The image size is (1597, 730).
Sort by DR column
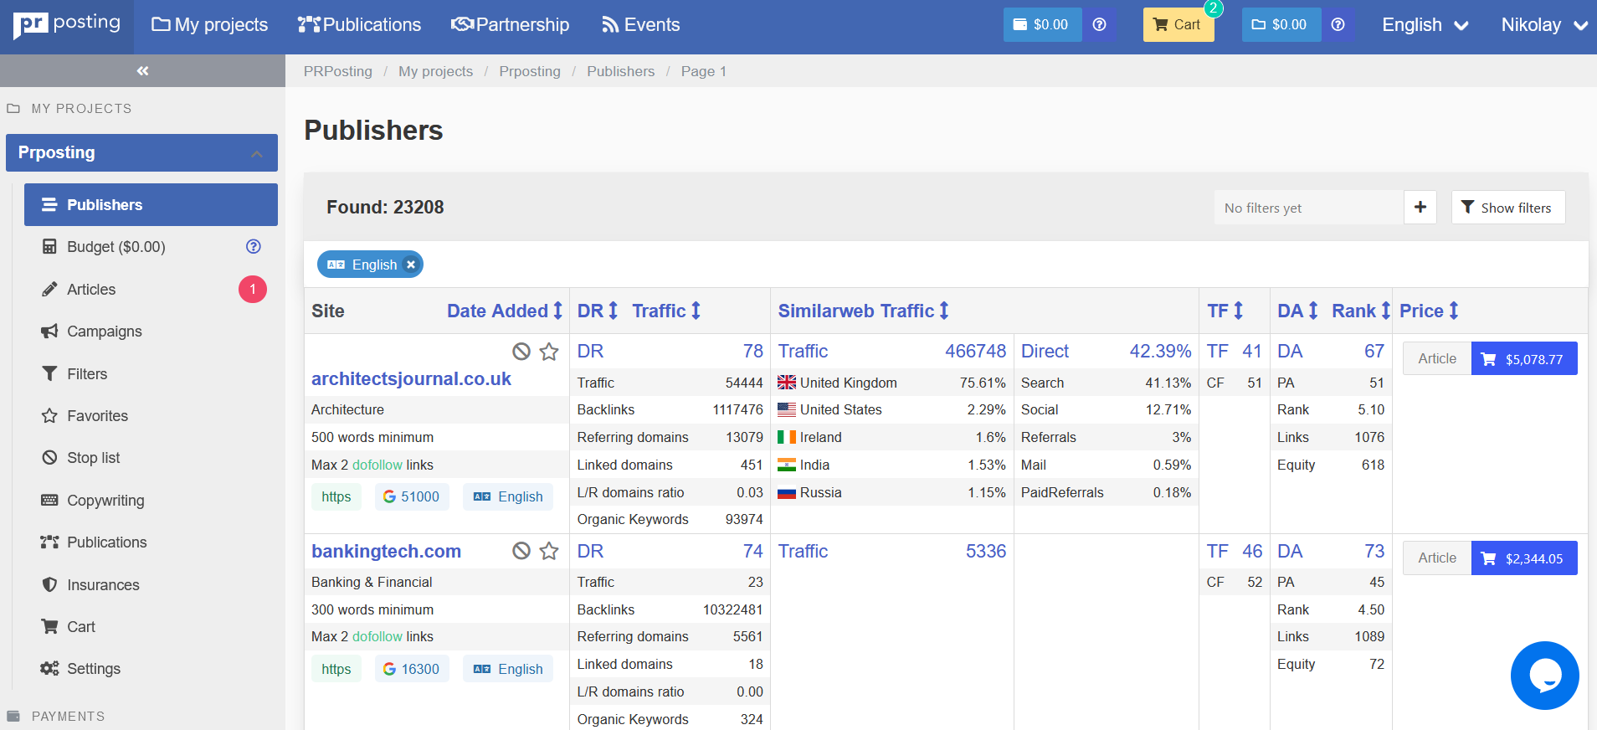coord(598,311)
